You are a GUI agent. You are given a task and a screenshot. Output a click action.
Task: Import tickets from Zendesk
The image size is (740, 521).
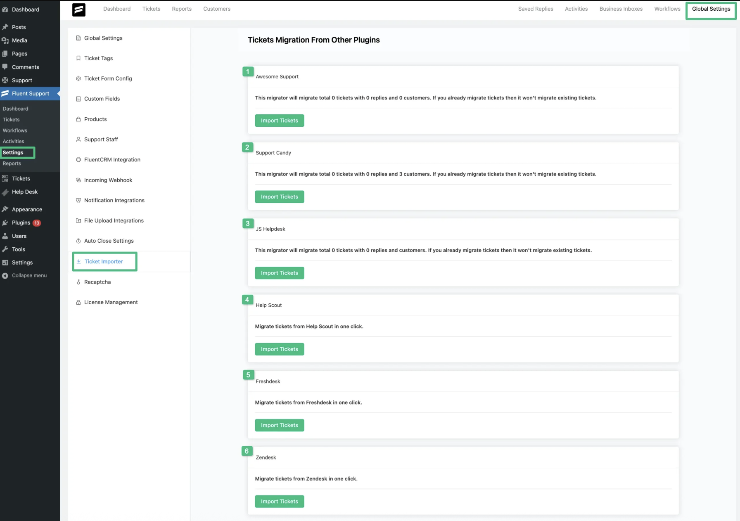pos(279,501)
